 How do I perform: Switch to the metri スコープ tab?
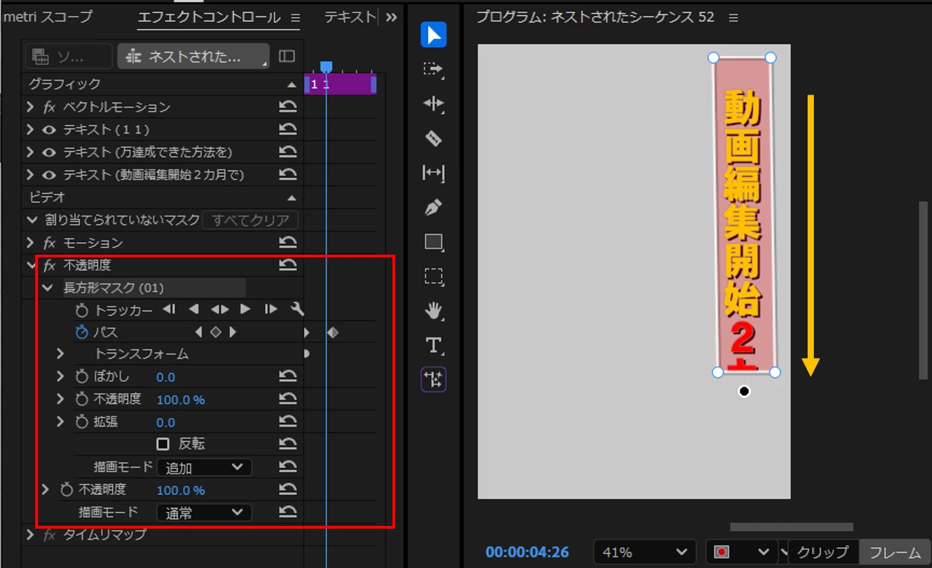coord(47,17)
